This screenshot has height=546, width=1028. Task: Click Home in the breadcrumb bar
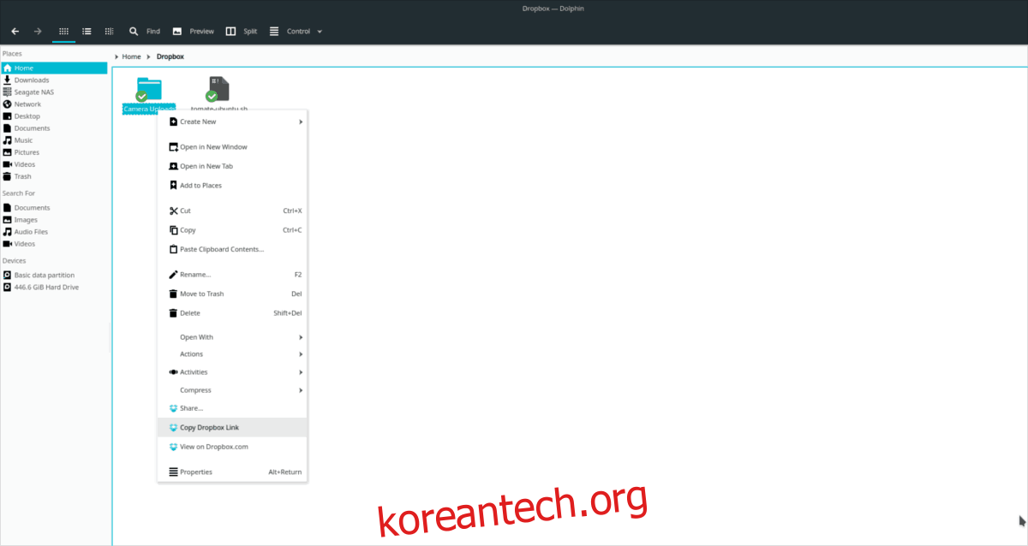(131, 56)
